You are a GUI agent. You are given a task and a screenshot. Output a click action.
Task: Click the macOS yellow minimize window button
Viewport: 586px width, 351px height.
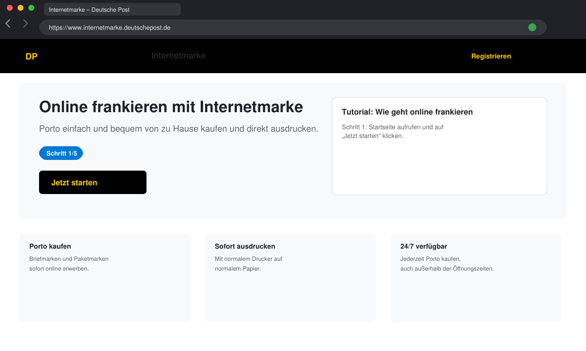[21, 8]
